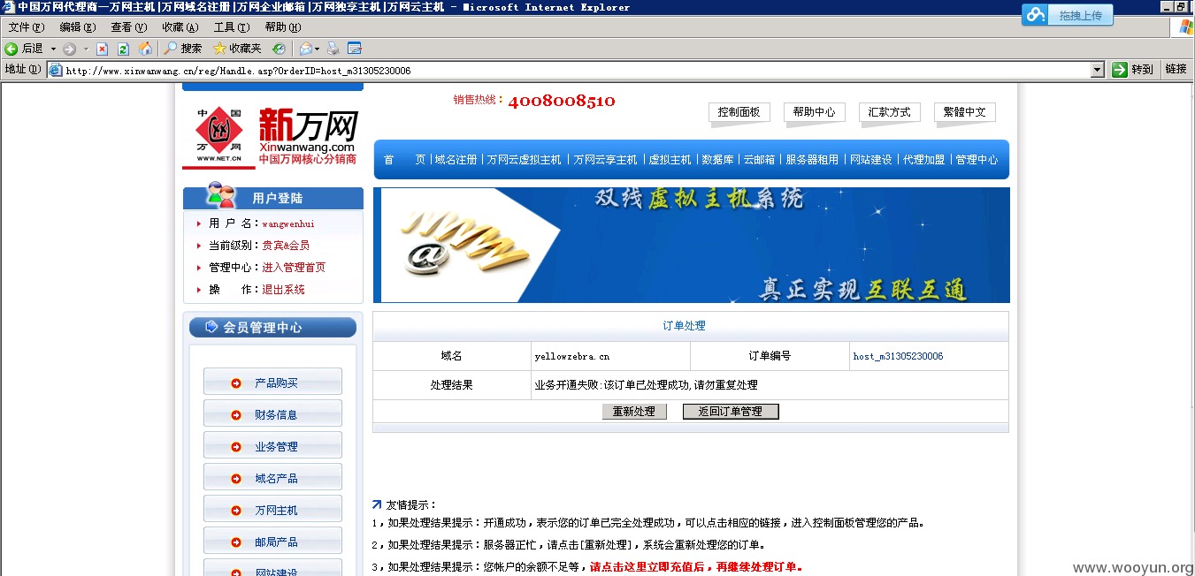Viewport: 1195px width, 576px height.
Task: Click the 重新处理 button
Action: click(634, 412)
